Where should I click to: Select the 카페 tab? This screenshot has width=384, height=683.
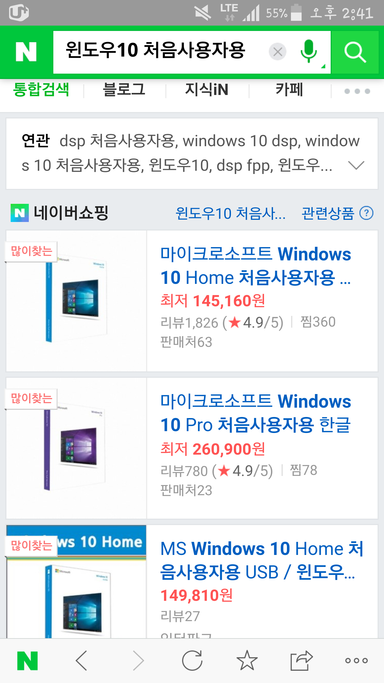click(x=289, y=89)
